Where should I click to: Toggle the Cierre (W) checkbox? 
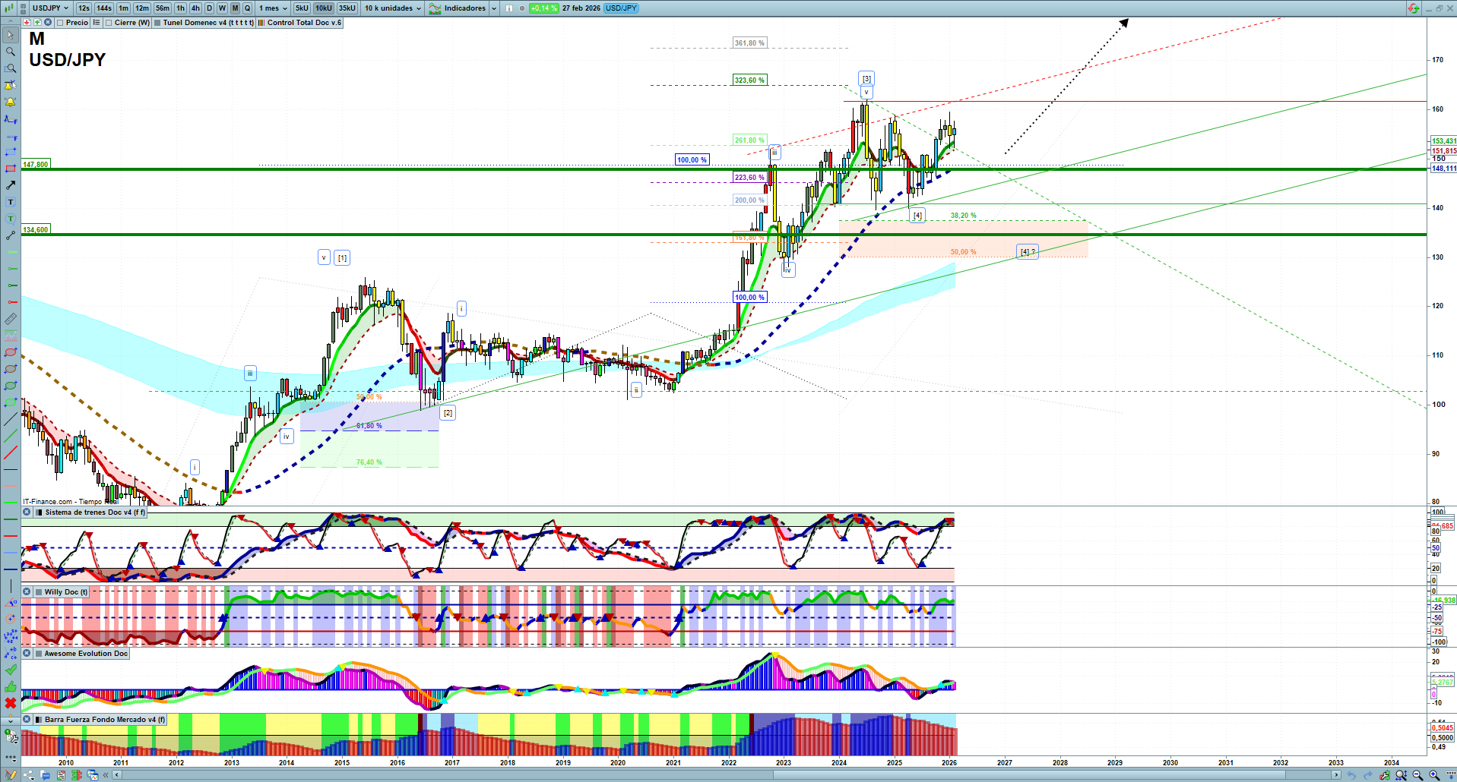(x=109, y=23)
